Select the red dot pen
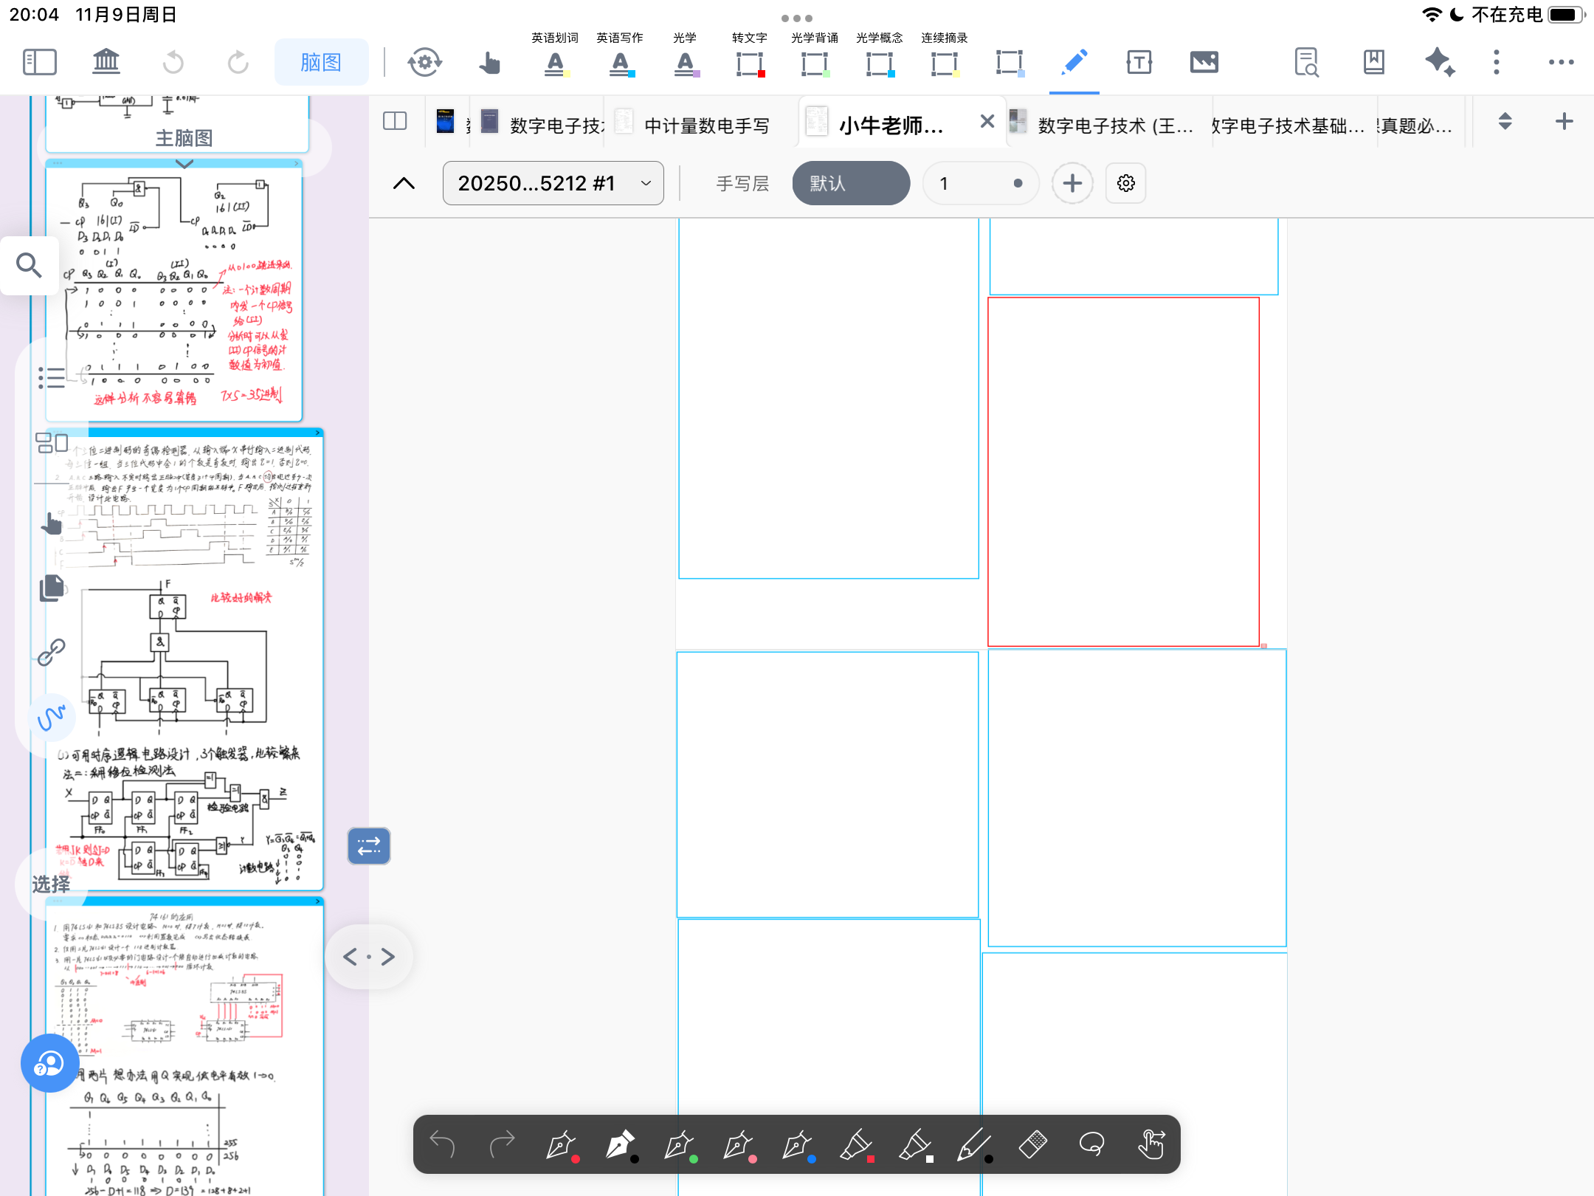The height and width of the screenshot is (1196, 1594). point(562,1144)
